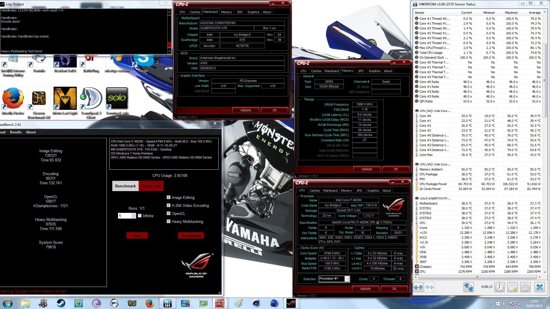Click RealBench Start button
Viewport: 550px width, 309px height.
click(137, 236)
